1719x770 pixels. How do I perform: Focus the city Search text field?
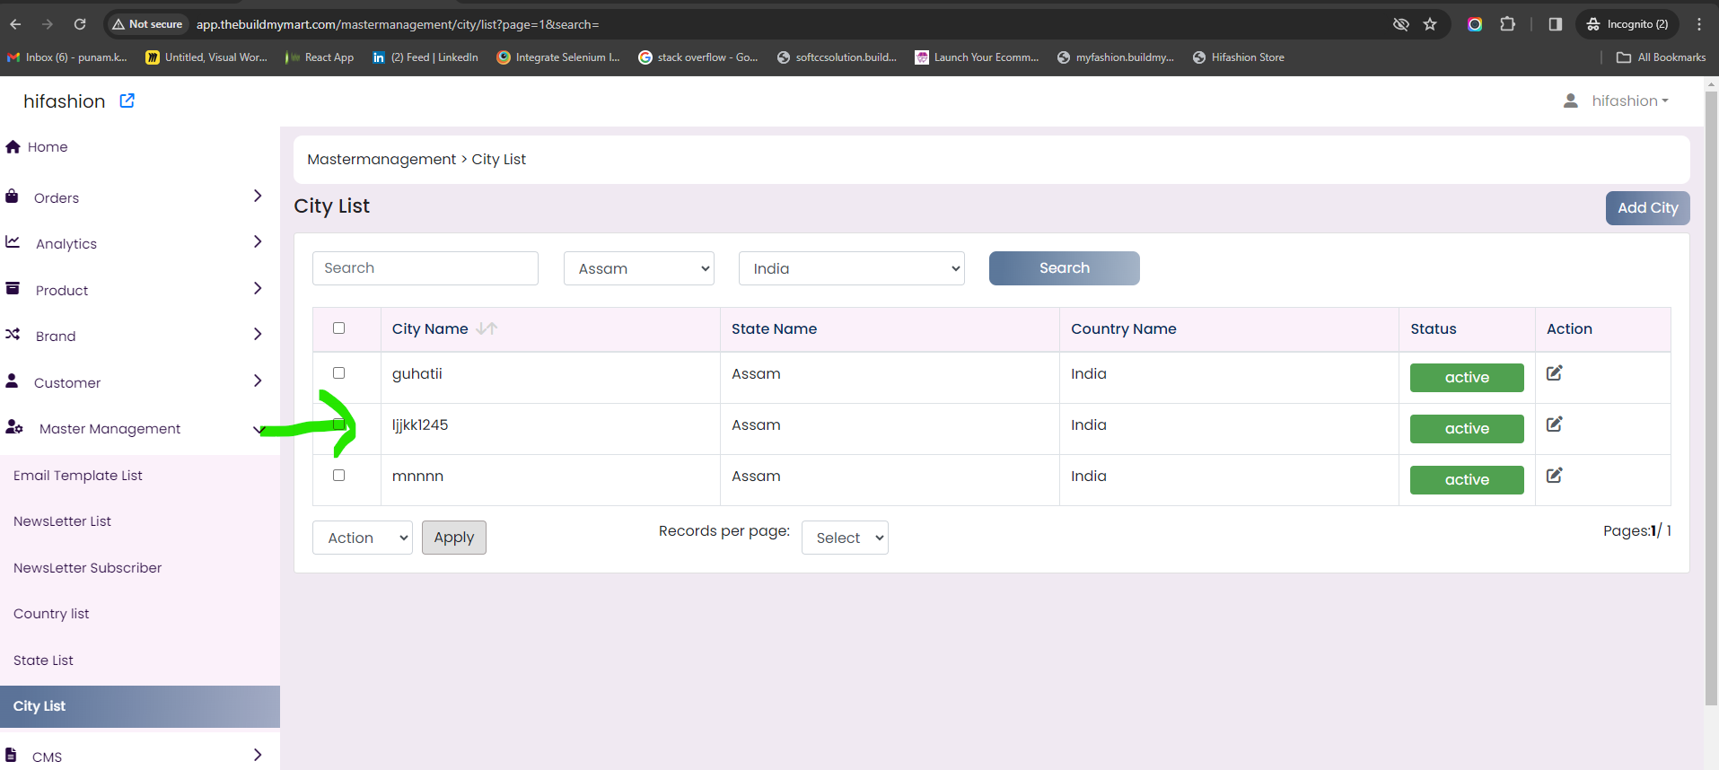tap(425, 268)
